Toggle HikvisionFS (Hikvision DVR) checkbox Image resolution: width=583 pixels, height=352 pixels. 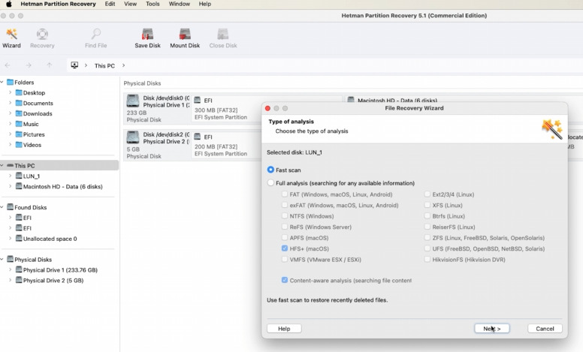click(x=427, y=259)
